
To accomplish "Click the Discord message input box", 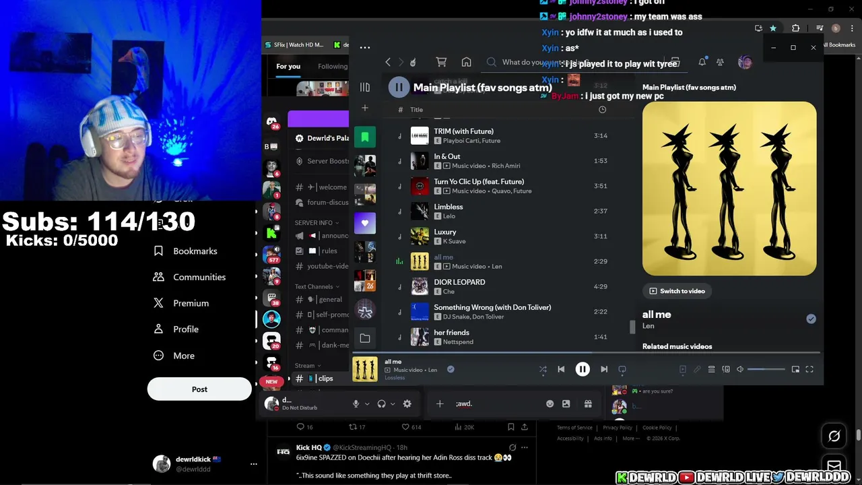I will pos(498,403).
